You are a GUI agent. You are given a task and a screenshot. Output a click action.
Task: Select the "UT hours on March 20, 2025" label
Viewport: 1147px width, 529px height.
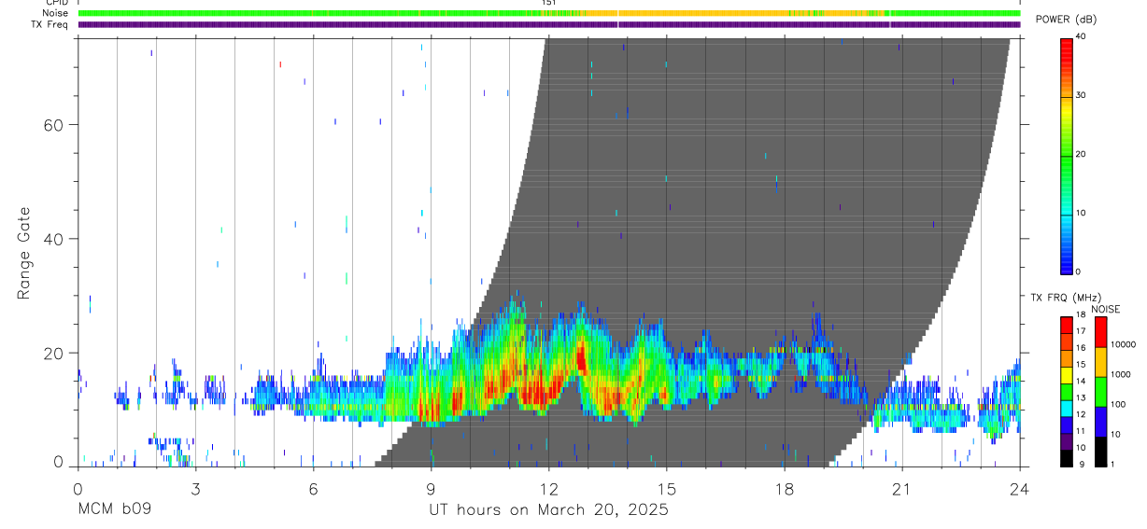click(548, 509)
